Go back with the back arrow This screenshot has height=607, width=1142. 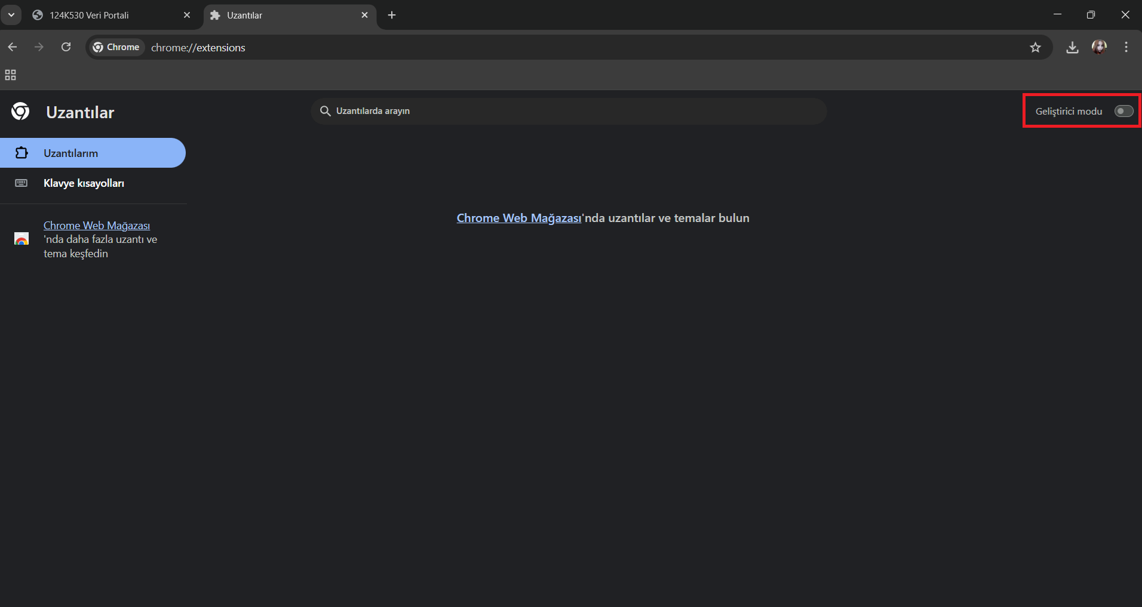coord(13,47)
